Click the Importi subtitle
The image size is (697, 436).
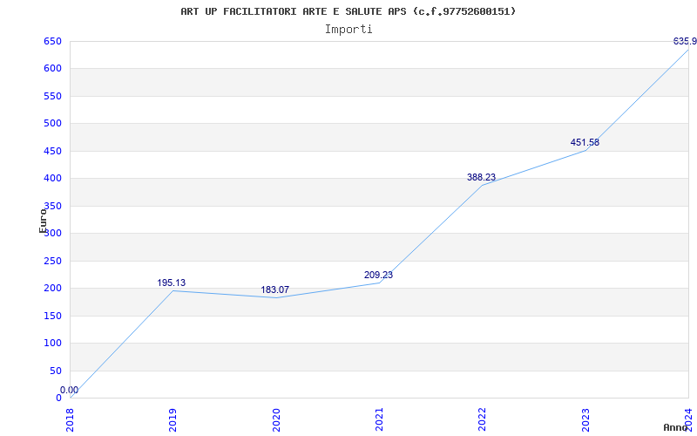(348, 29)
